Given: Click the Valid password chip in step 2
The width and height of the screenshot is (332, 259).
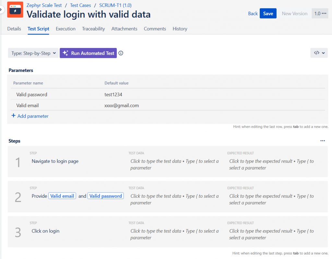Looking at the screenshot, I should coord(105,196).
